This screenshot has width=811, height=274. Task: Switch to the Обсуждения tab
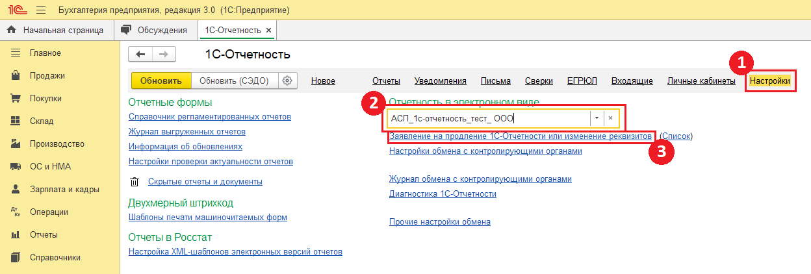(x=156, y=30)
